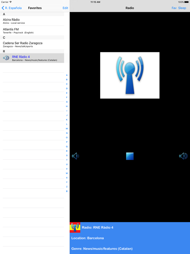190x254 pixels.
Task: Jump to index letter M
Action: pyautogui.click(x=67, y=129)
